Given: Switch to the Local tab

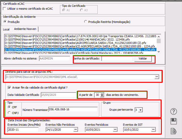Looking at the screenshot, I should coord(6,29).
